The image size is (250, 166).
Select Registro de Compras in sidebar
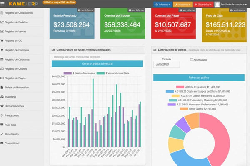click(17, 50)
